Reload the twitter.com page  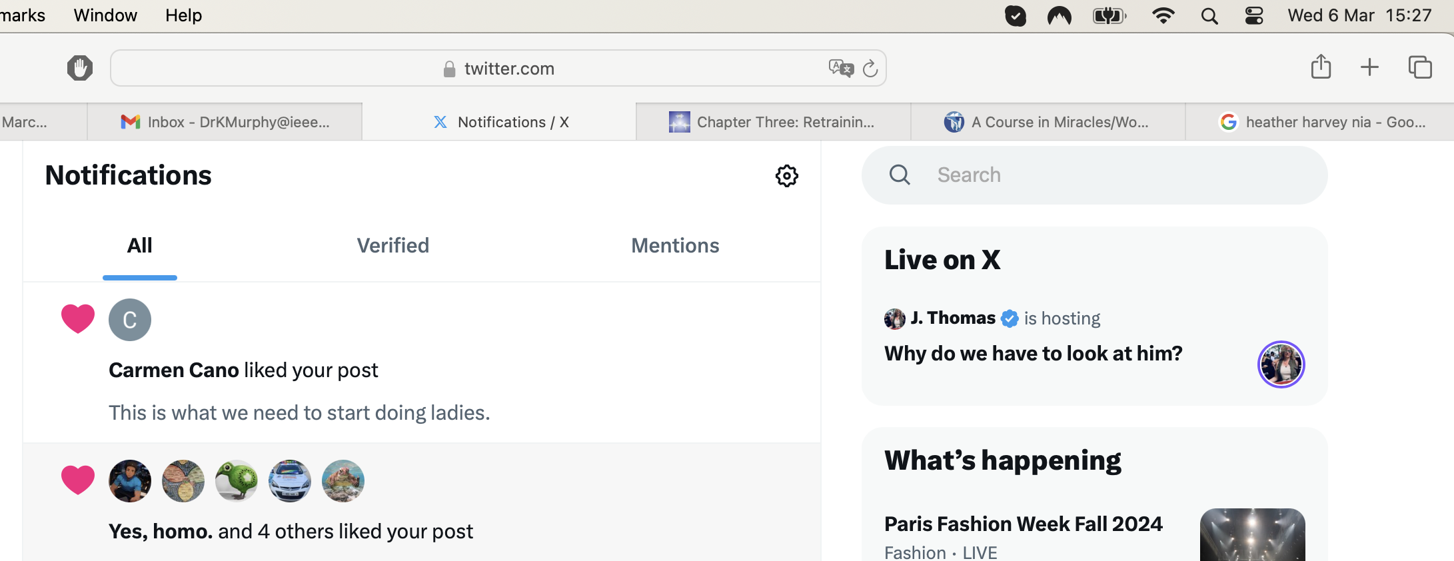coord(870,68)
